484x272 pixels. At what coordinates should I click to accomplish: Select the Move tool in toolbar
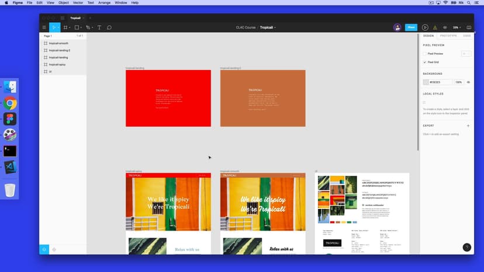53,27
